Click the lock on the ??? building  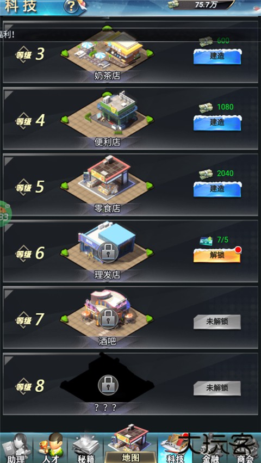(108, 385)
